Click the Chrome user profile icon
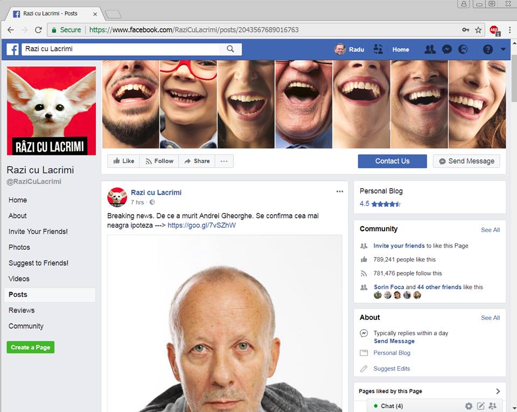Viewport: 517px width, 412px height. 464,4
